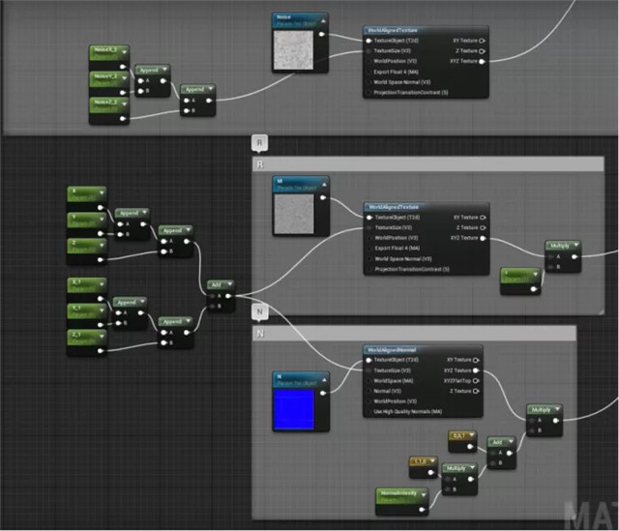This screenshot has width=619, height=531.
Task: Toggle the N texture node preview arrow
Action: 324,380
